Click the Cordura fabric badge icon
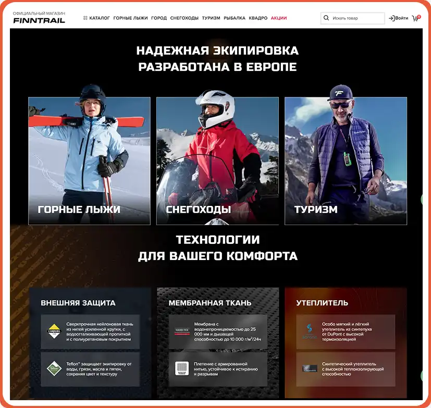431x408 pixels. coord(54,330)
